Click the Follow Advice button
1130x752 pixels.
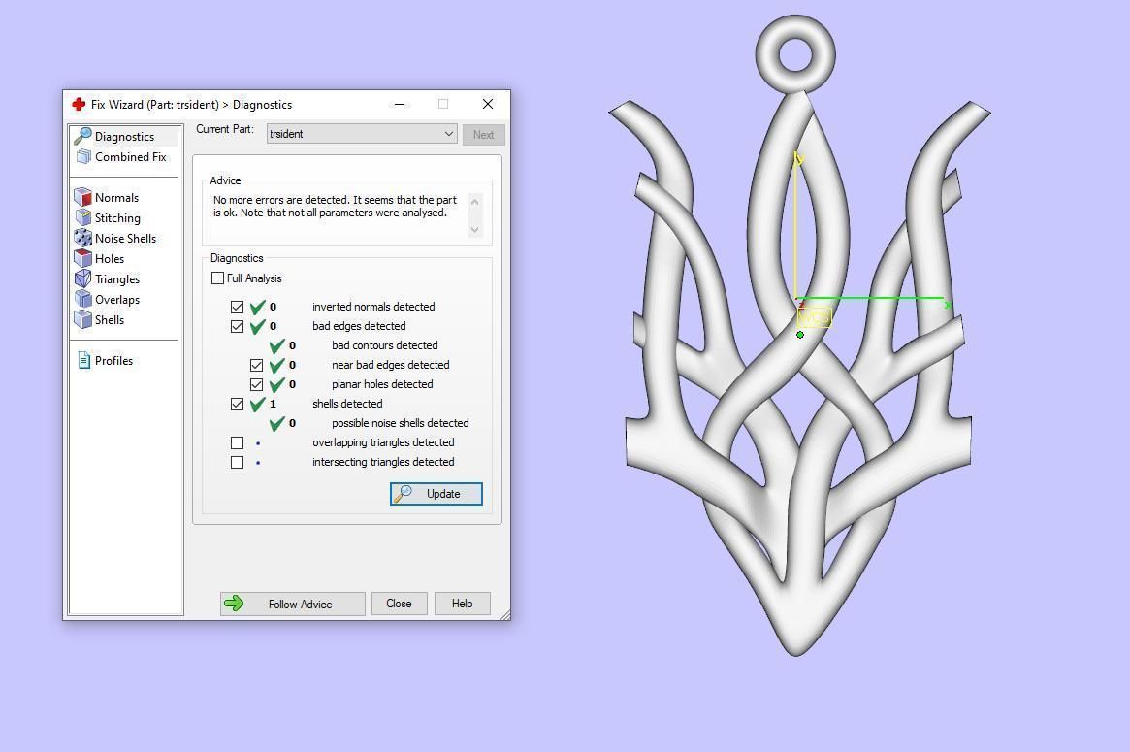click(293, 604)
